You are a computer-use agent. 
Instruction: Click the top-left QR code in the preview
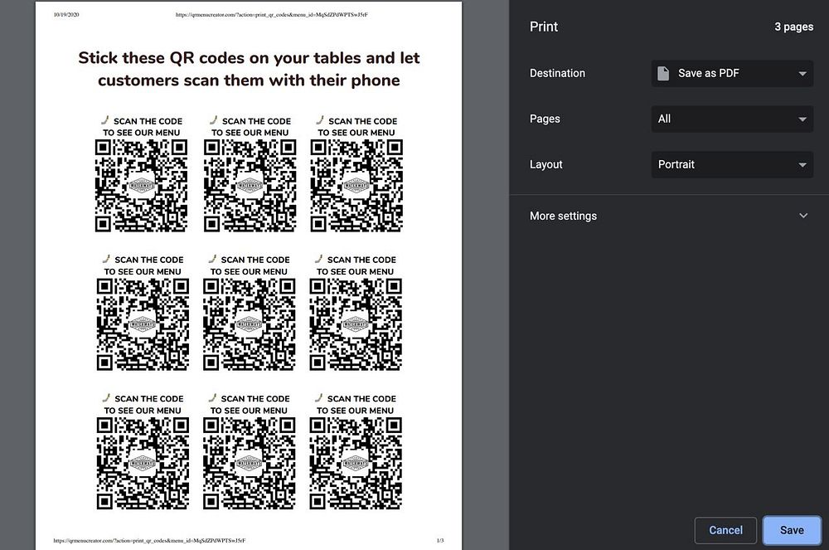(141, 186)
